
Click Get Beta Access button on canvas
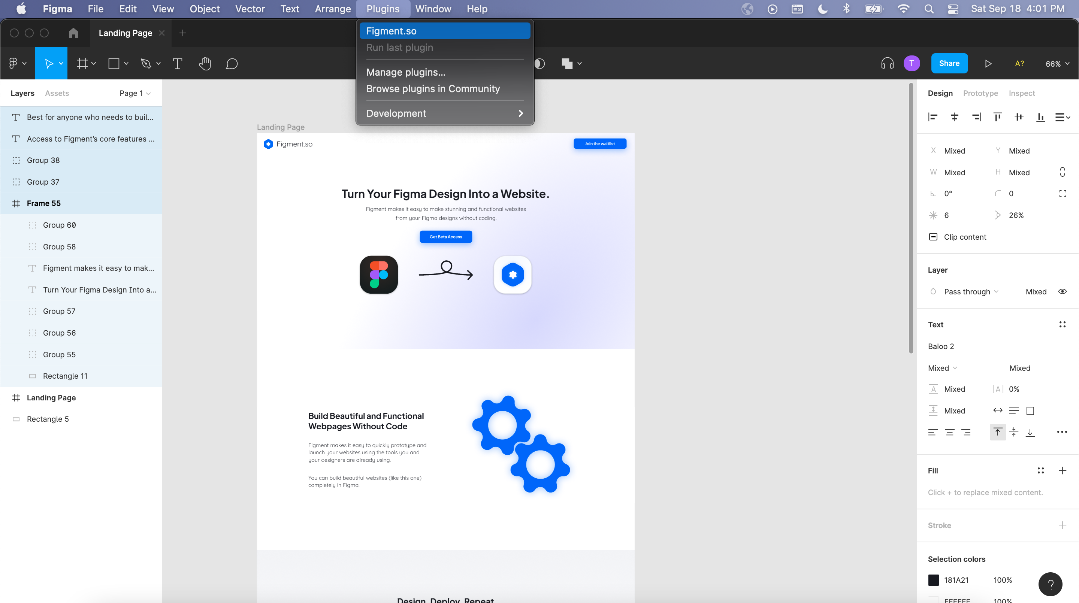click(446, 237)
